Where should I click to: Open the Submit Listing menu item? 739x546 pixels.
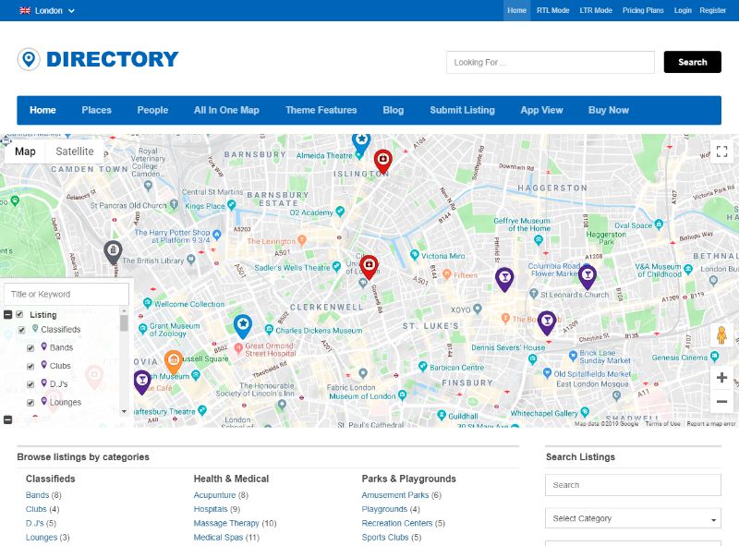click(463, 110)
